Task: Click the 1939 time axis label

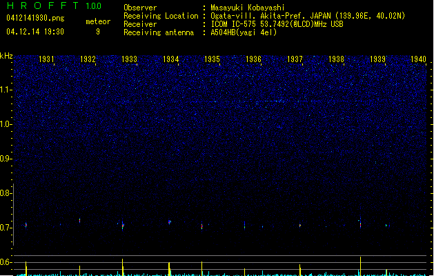Action: tap(378, 59)
